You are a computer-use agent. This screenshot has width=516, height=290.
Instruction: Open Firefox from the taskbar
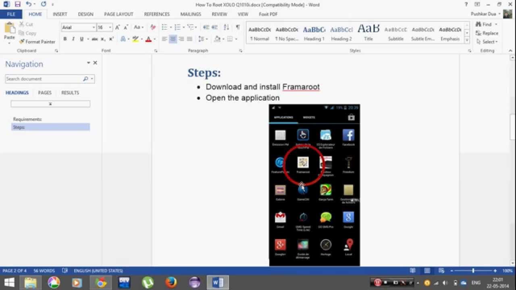click(171, 282)
